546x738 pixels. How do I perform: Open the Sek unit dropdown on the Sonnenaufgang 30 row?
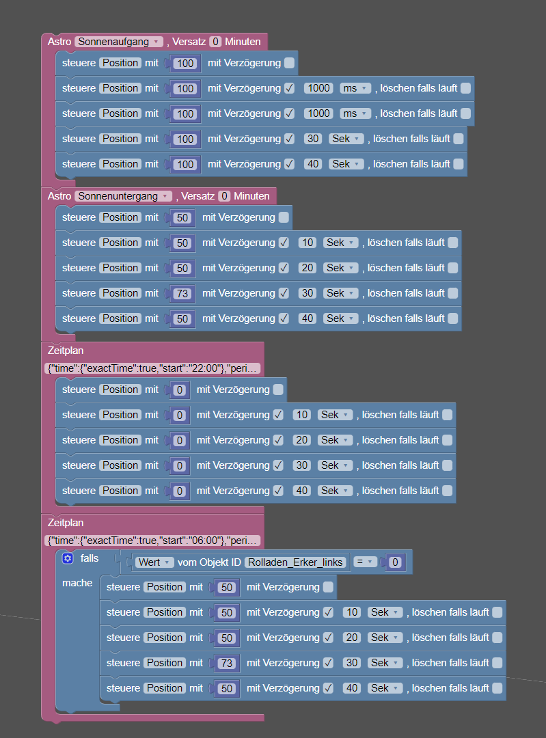coord(346,139)
